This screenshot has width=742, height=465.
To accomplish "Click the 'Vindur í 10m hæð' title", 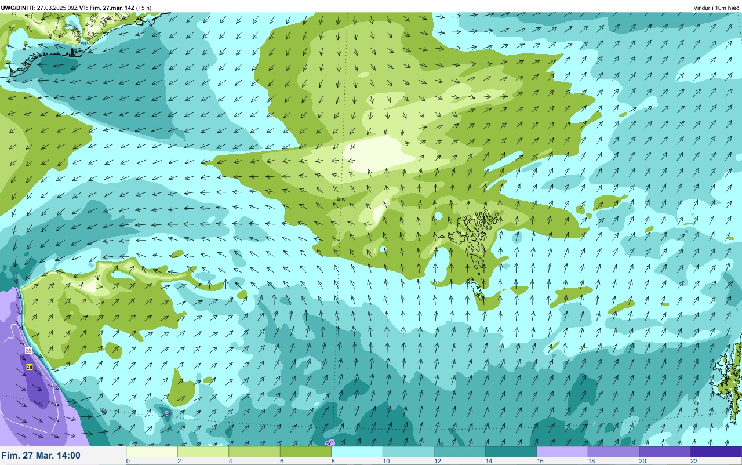I will tap(716, 8).
